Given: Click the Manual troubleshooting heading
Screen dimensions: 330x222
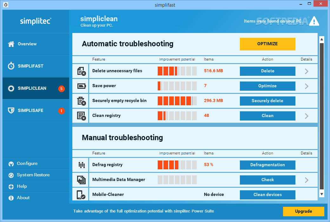Looking at the screenshot, I should [122, 138].
